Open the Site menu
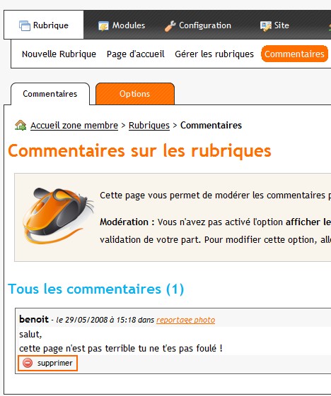Image resolution: width=331 pixels, height=396 pixels. (x=274, y=25)
